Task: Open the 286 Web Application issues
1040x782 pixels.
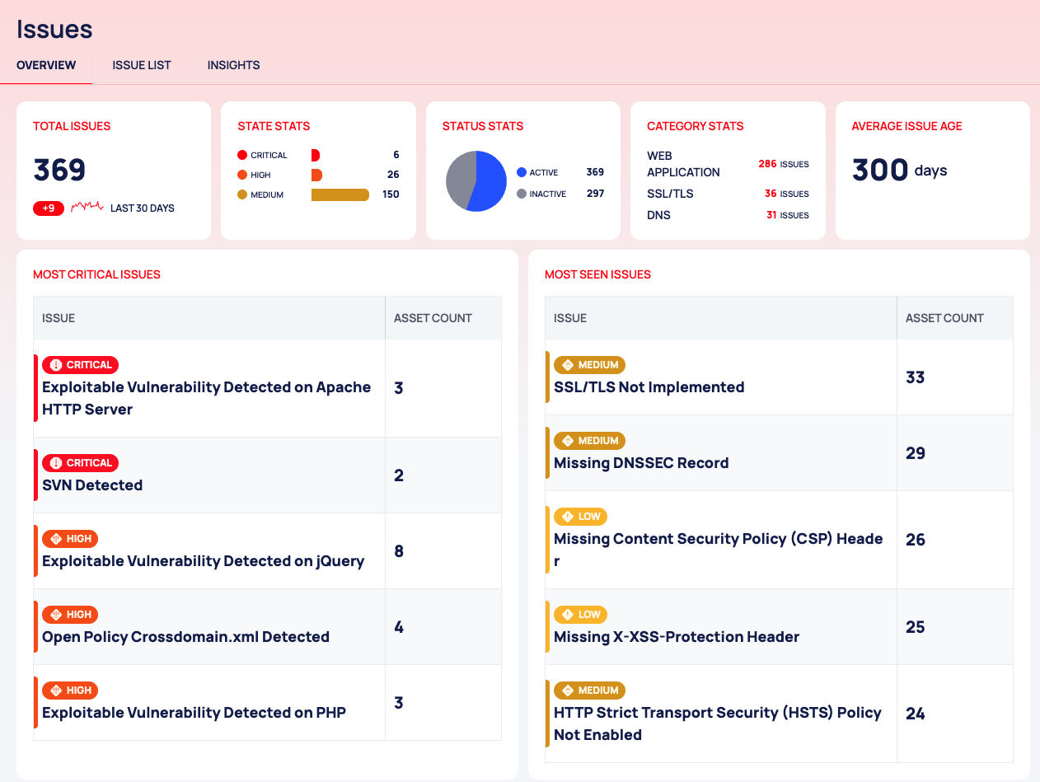Action: (783, 164)
